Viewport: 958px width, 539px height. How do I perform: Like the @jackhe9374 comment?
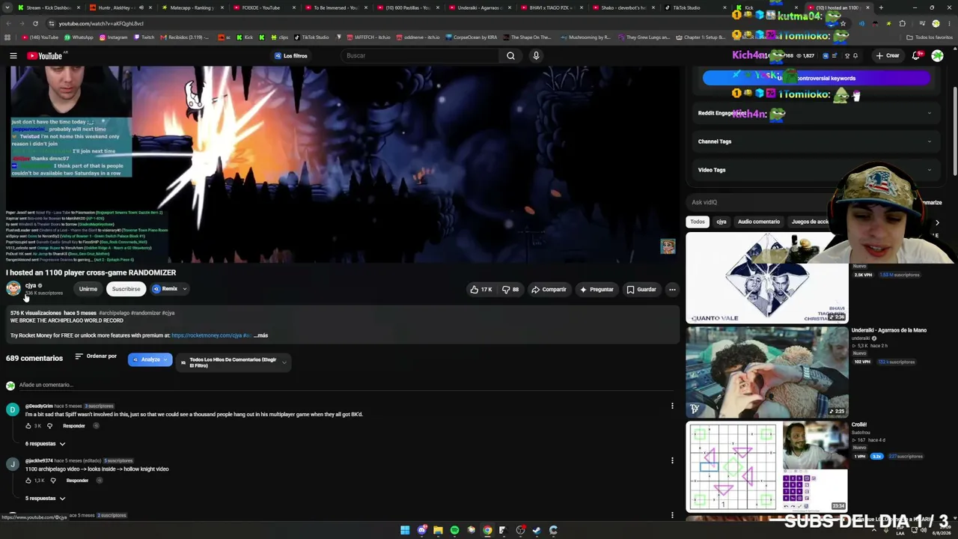click(28, 481)
